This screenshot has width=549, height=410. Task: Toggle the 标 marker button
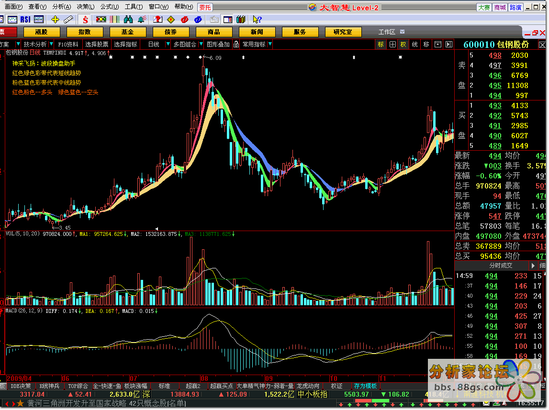point(381,44)
